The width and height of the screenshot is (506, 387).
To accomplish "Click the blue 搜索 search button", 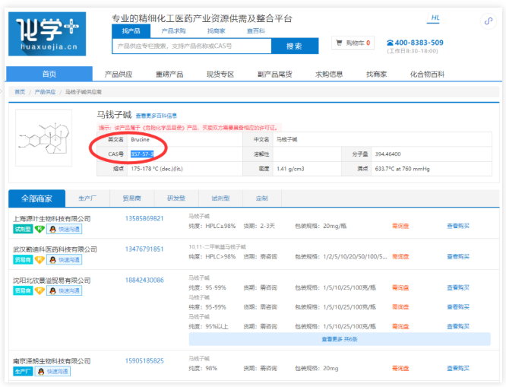I will [x=295, y=46].
